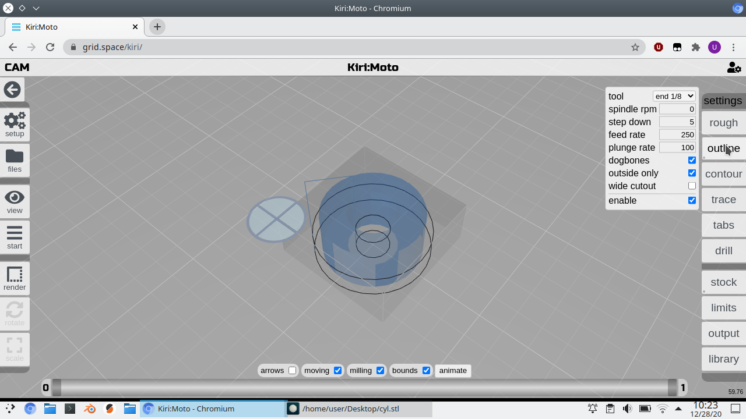Switch to the outline operation tab

(723, 148)
